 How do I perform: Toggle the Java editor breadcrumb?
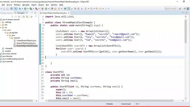pos(65,9)
